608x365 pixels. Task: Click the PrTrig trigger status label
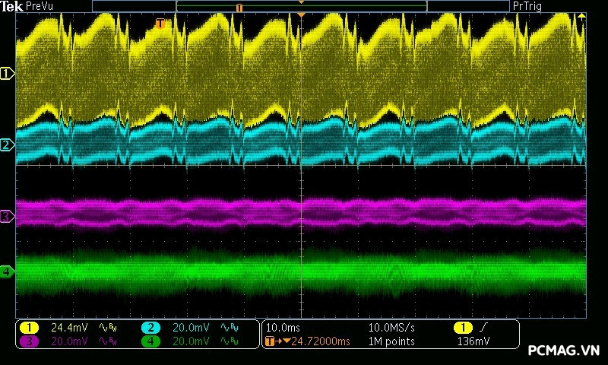click(x=529, y=6)
